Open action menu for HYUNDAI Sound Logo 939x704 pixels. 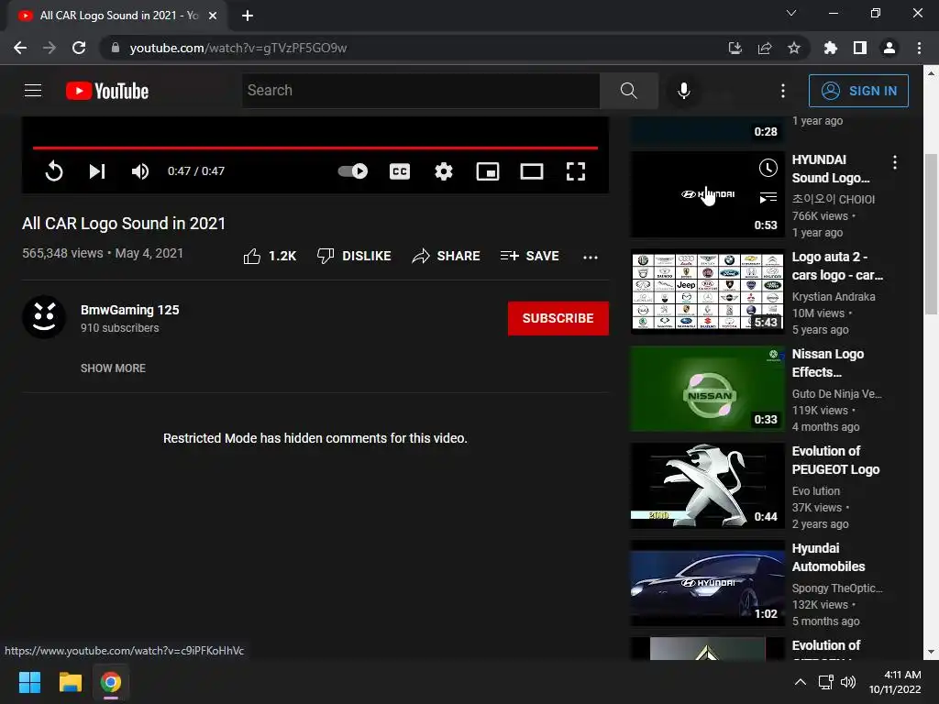tap(895, 161)
